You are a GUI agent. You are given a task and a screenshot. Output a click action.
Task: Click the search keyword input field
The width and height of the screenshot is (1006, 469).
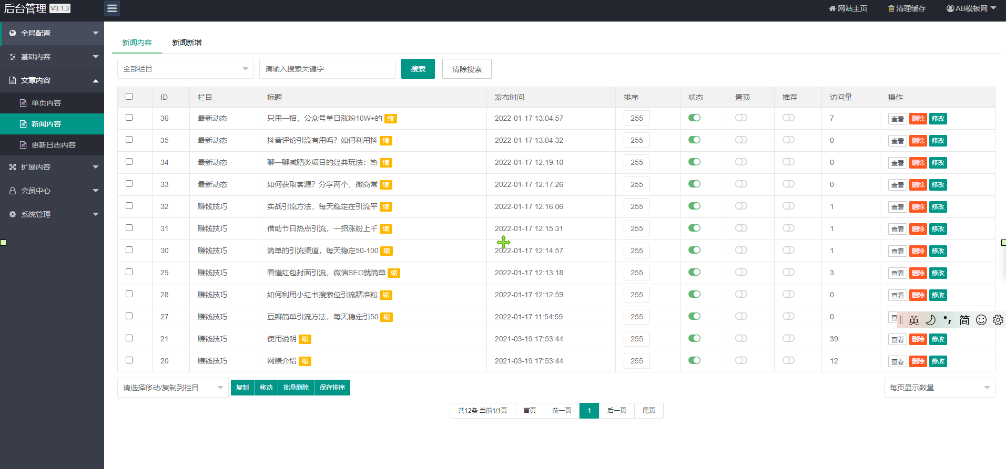[x=328, y=69]
